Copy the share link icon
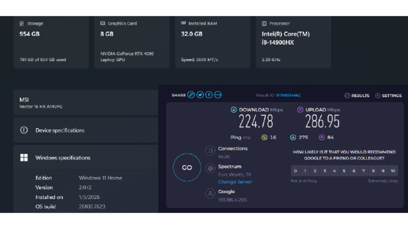408x229 pixels. 191,95
